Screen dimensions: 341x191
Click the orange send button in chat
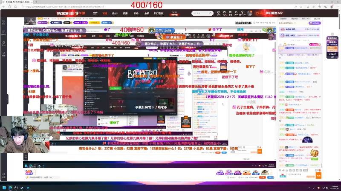(318, 176)
